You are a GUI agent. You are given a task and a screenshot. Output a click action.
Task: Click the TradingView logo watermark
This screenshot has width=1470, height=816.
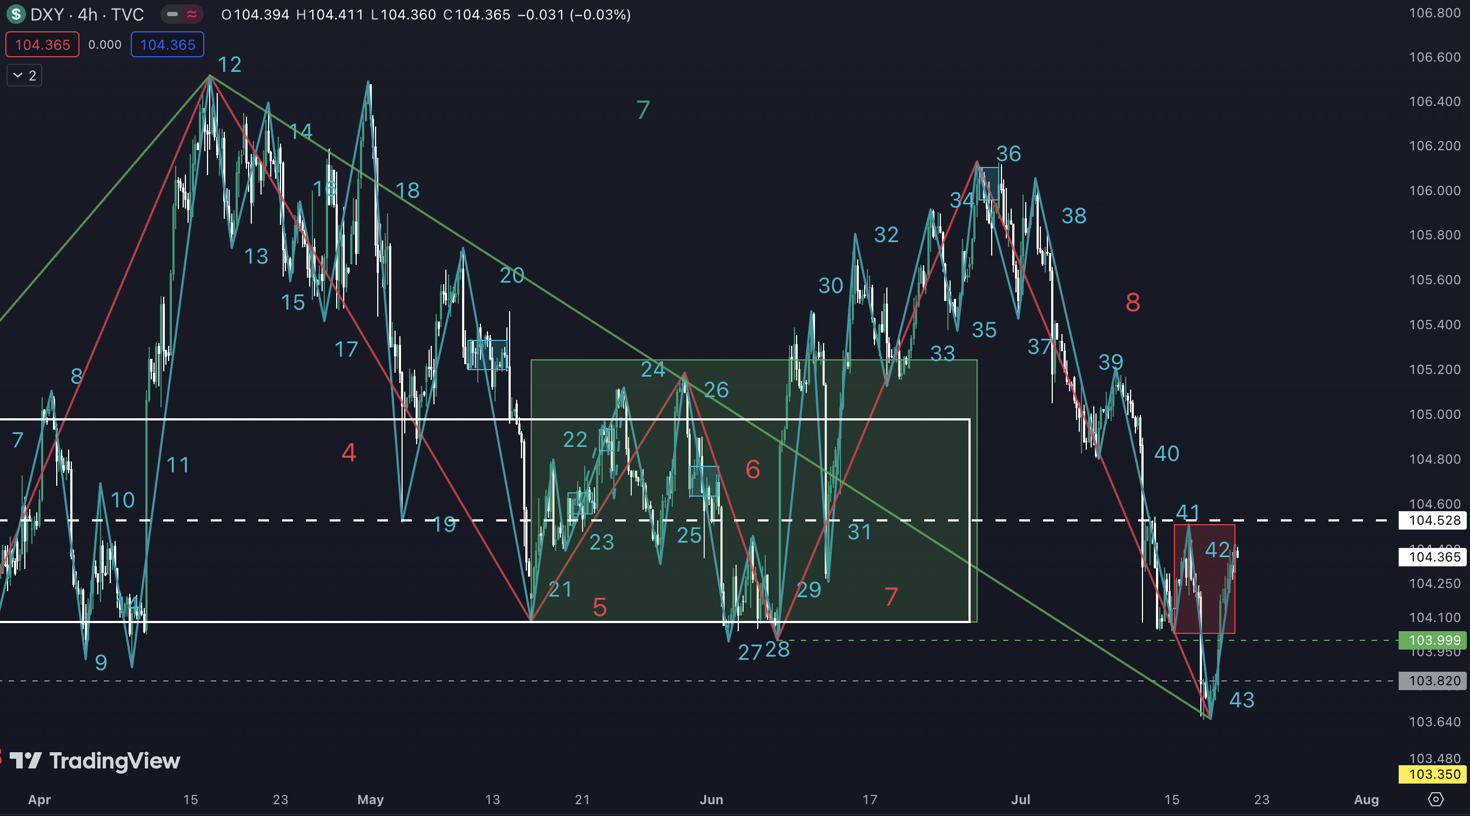pyautogui.click(x=95, y=761)
